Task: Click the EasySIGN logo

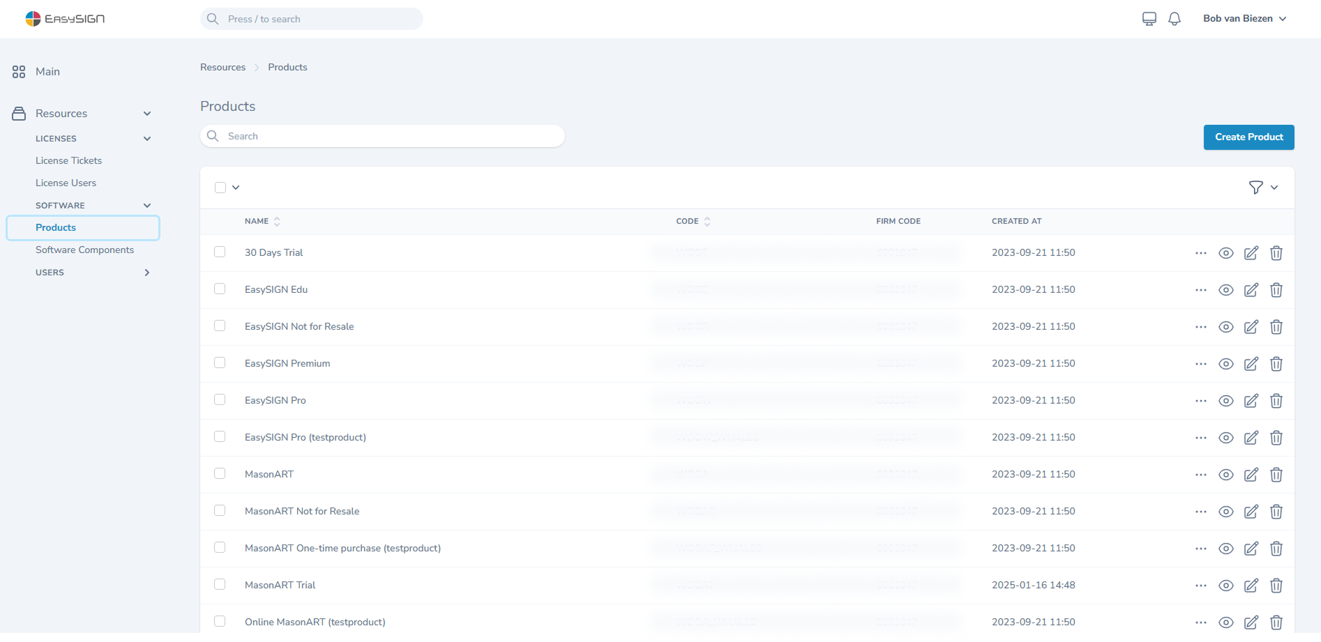Action: [x=65, y=19]
